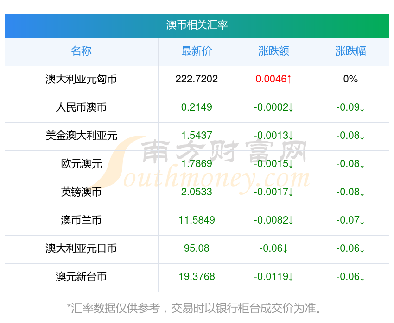394x323 pixels.
Task: Select the 美金澳大利亚元 row name
Action: pos(81,136)
